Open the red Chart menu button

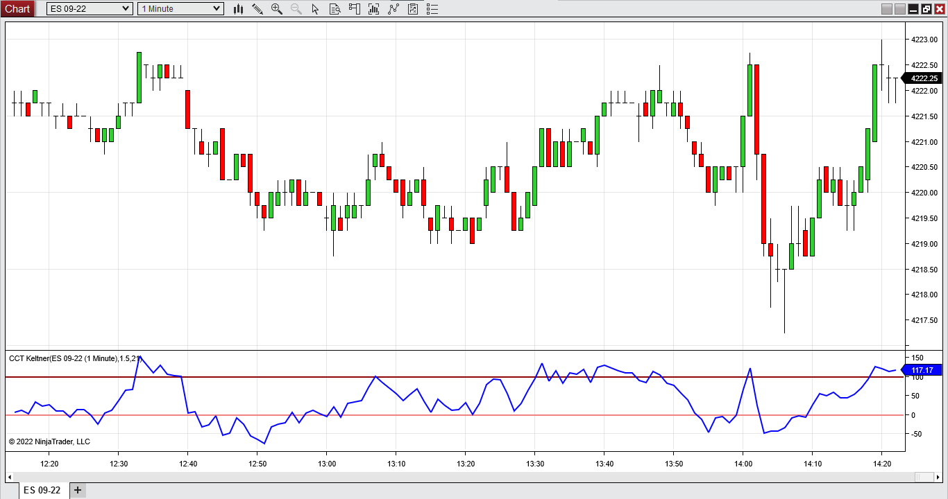click(17, 9)
